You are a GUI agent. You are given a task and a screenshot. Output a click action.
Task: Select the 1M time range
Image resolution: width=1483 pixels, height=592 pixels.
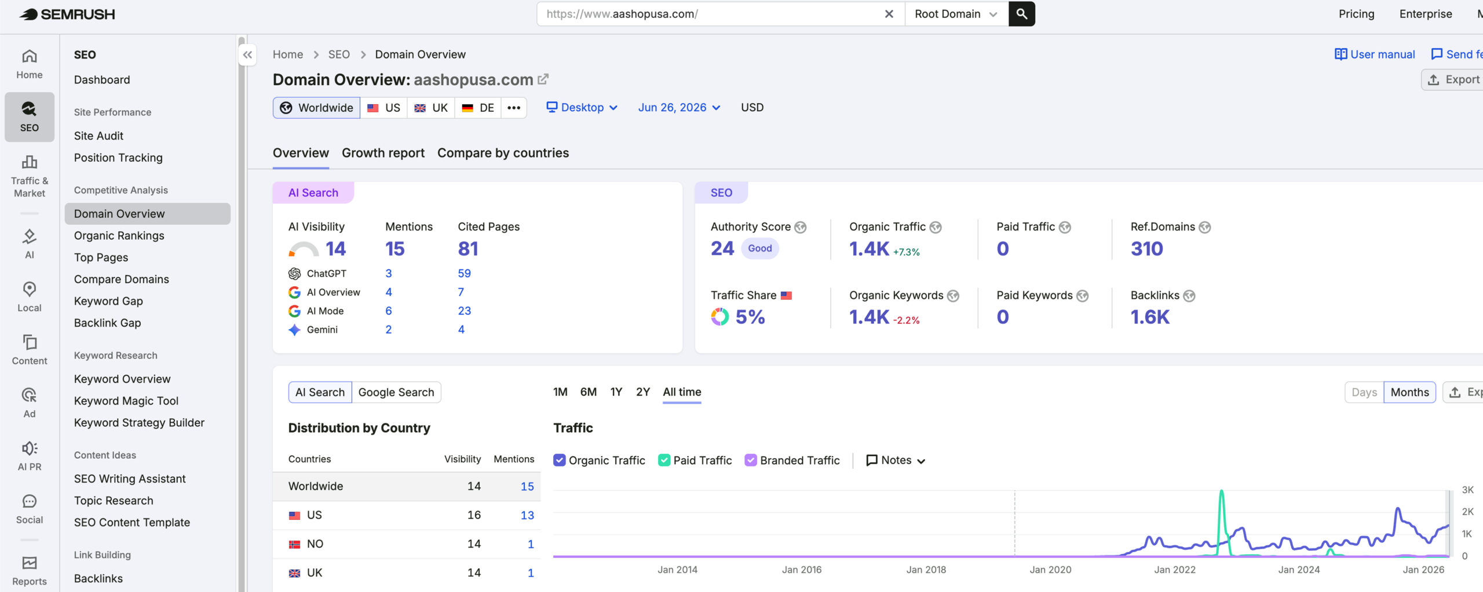(560, 392)
